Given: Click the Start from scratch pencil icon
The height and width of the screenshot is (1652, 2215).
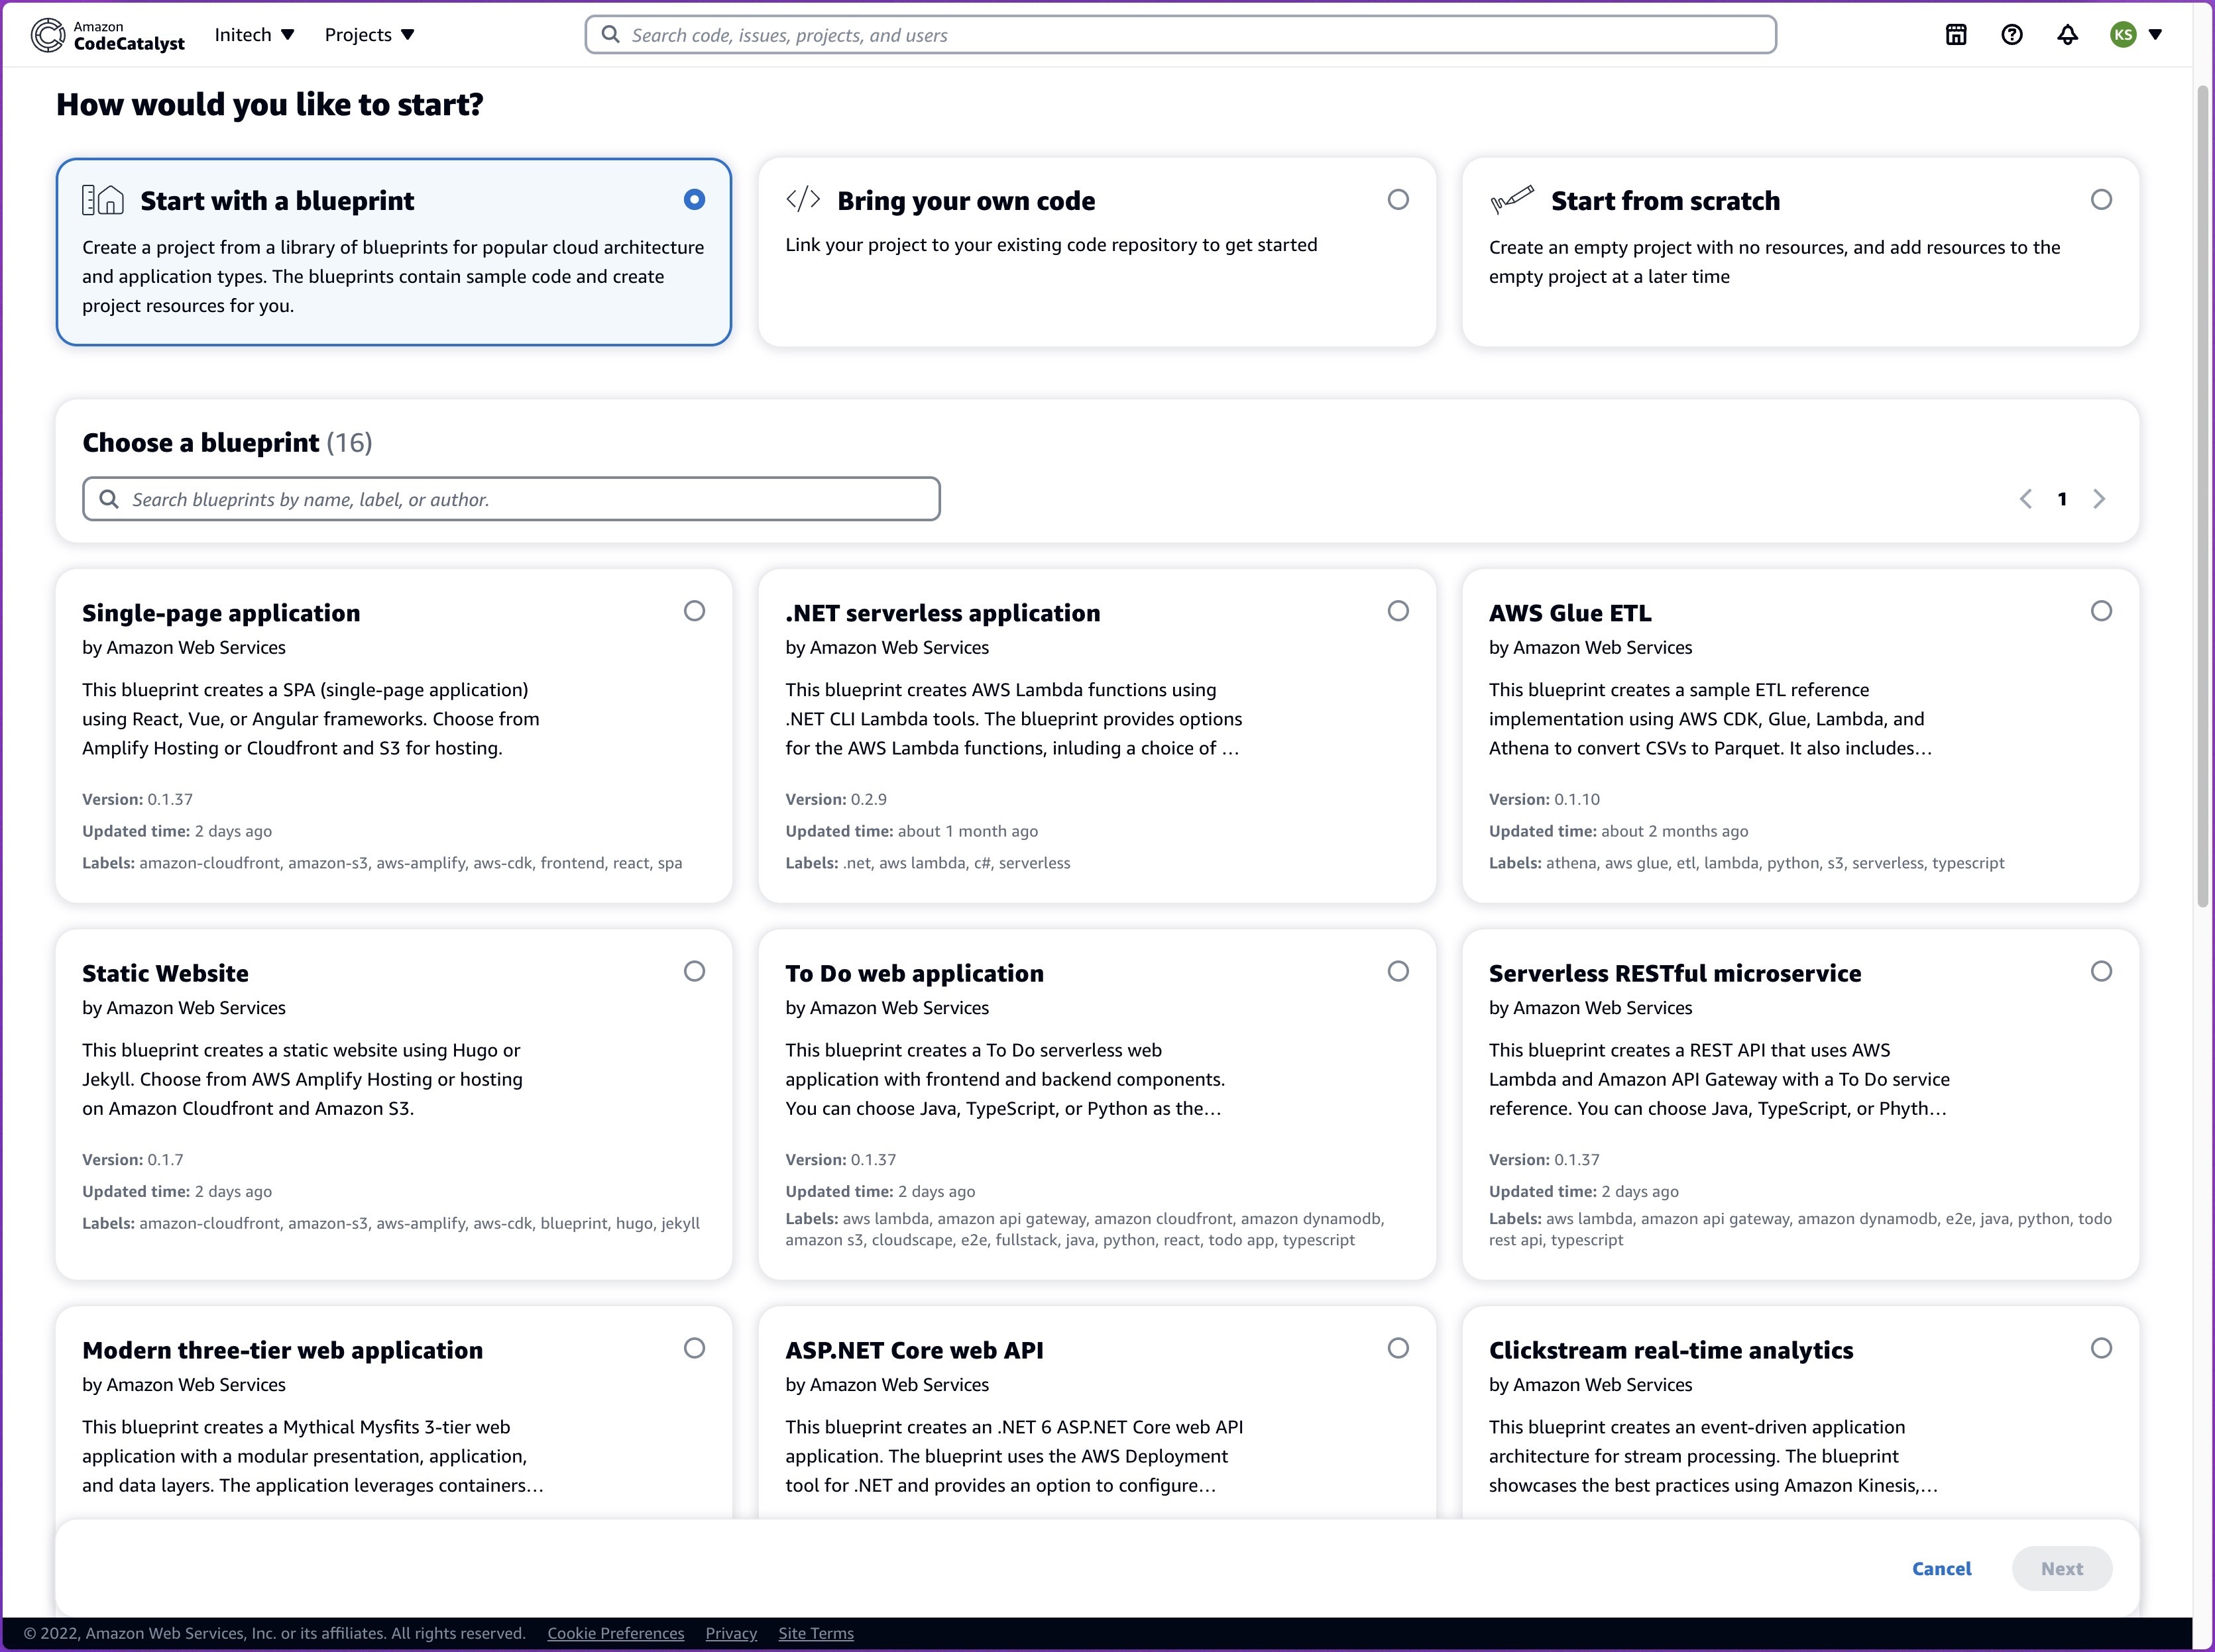Looking at the screenshot, I should click(x=1512, y=199).
